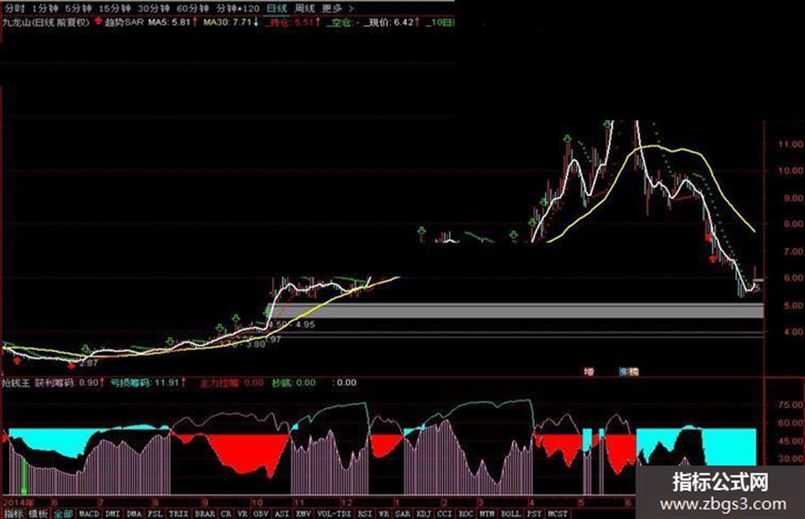The width and height of the screenshot is (805, 519).
Task: Click the 主力控筹 indicator readout
Action: coord(232,383)
